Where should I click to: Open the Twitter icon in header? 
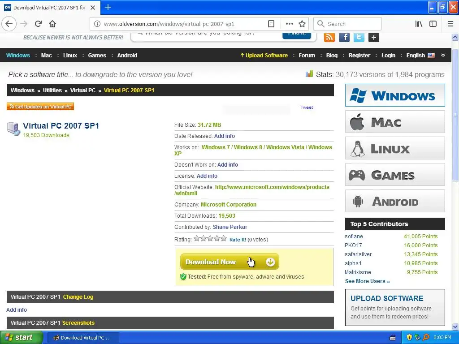click(359, 37)
